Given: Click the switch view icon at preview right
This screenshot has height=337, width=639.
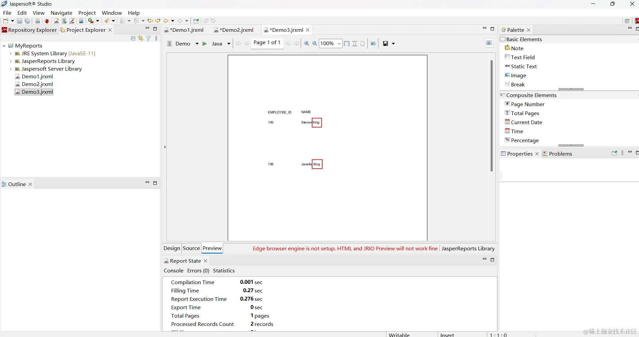Looking at the screenshot, I should pyautogui.click(x=489, y=43).
